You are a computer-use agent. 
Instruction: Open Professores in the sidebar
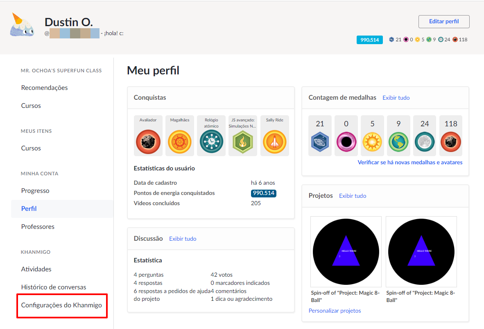pyautogui.click(x=38, y=227)
